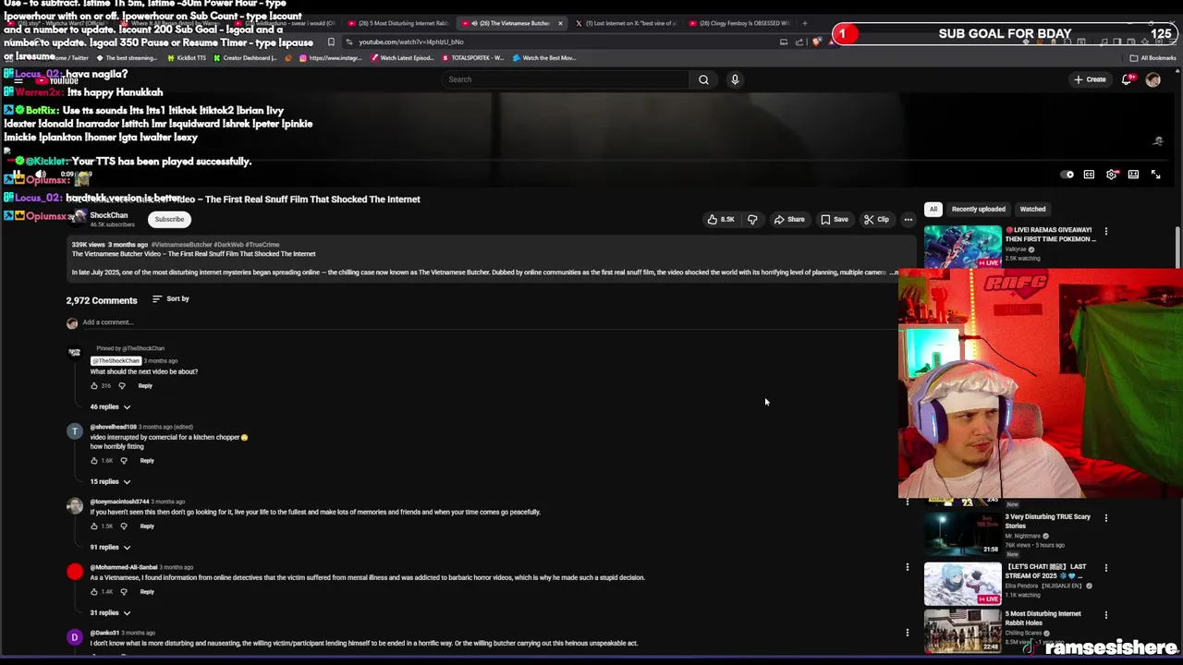Open All Bookmarks folder
1183x665 pixels.
[x=1153, y=58]
